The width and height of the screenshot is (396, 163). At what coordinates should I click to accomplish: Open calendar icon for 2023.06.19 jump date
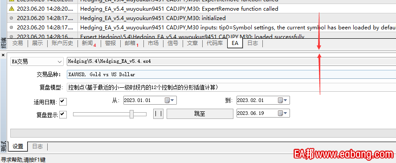click(280, 113)
